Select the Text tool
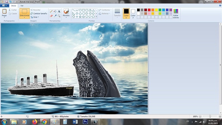 59,11
